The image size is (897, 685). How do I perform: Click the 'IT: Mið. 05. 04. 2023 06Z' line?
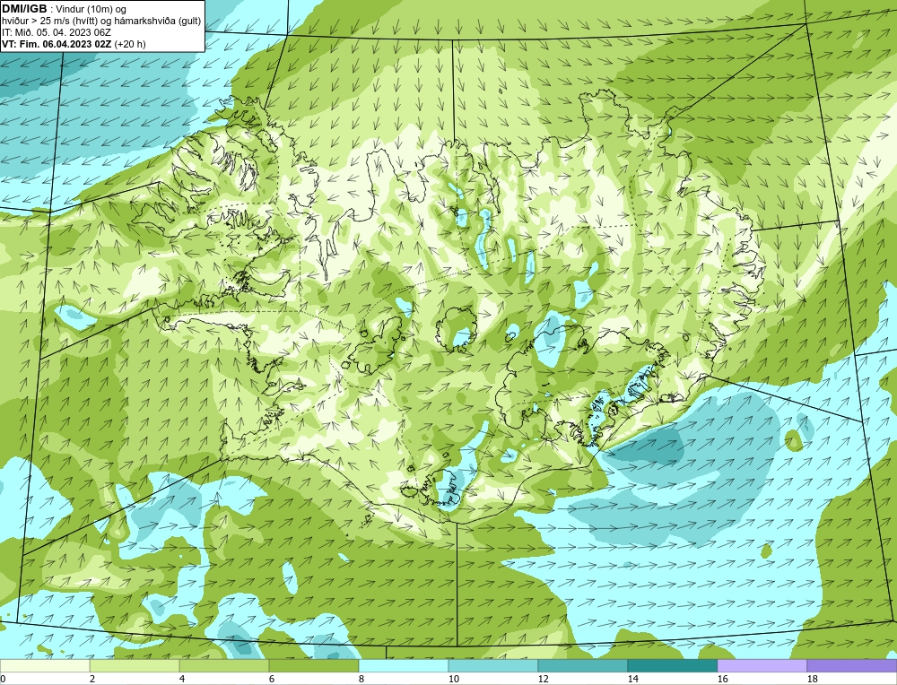[56, 32]
